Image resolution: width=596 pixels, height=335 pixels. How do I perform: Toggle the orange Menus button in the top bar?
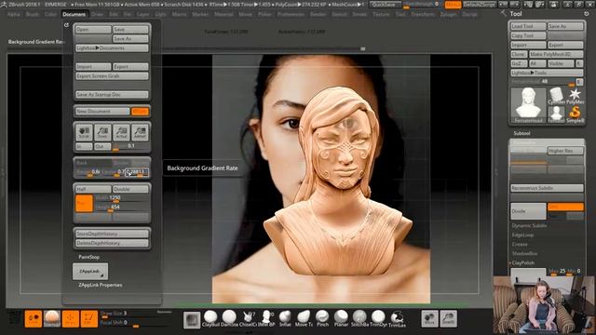(x=454, y=5)
